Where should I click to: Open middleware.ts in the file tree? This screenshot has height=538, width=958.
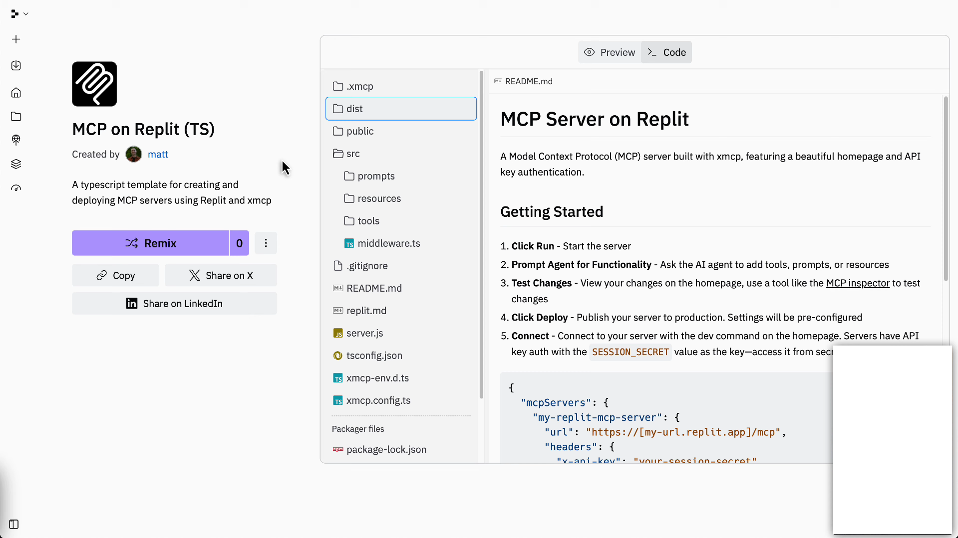point(388,243)
